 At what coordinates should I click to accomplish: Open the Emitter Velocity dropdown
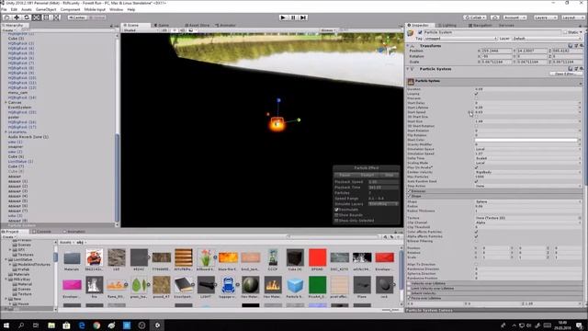coord(528,172)
